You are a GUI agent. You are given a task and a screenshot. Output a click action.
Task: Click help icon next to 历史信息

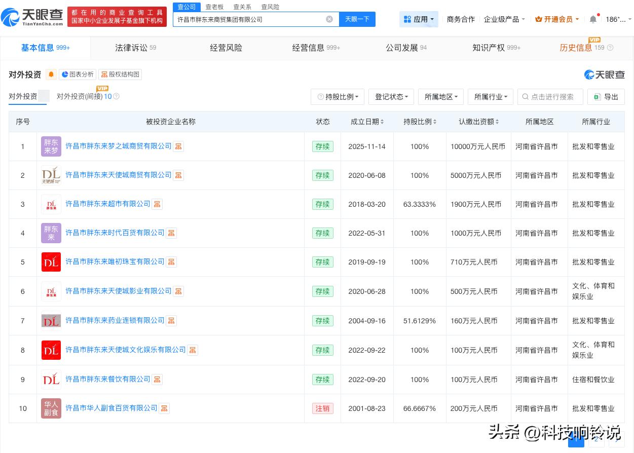610,48
